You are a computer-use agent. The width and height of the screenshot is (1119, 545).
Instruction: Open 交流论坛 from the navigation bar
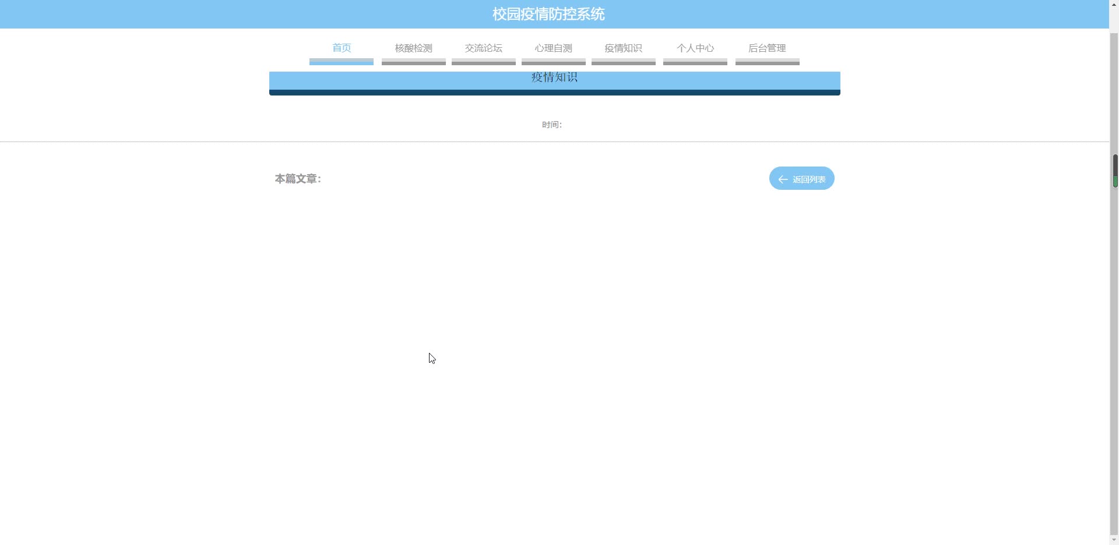483,48
